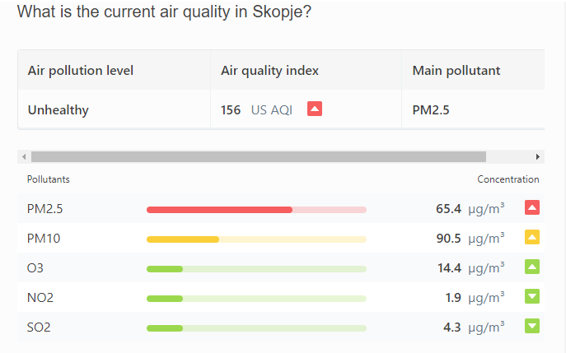
Task: Click the green up-arrow for O3
Action: 532,267
